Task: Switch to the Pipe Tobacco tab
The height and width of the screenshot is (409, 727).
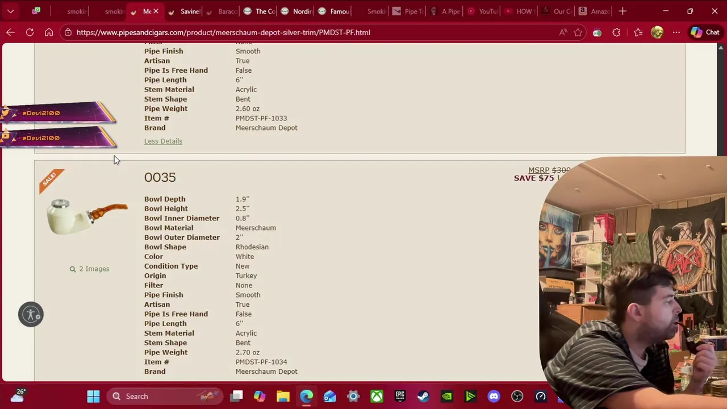Action: tap(409, 11)
